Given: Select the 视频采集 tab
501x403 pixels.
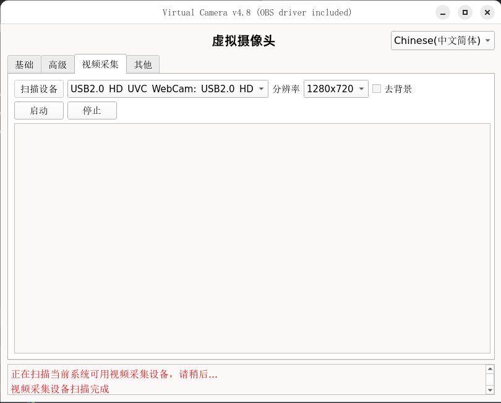Looking at the screenshot, I should [100, 64].
